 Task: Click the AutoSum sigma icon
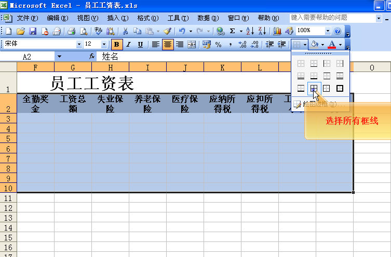(x=232, y=31)
